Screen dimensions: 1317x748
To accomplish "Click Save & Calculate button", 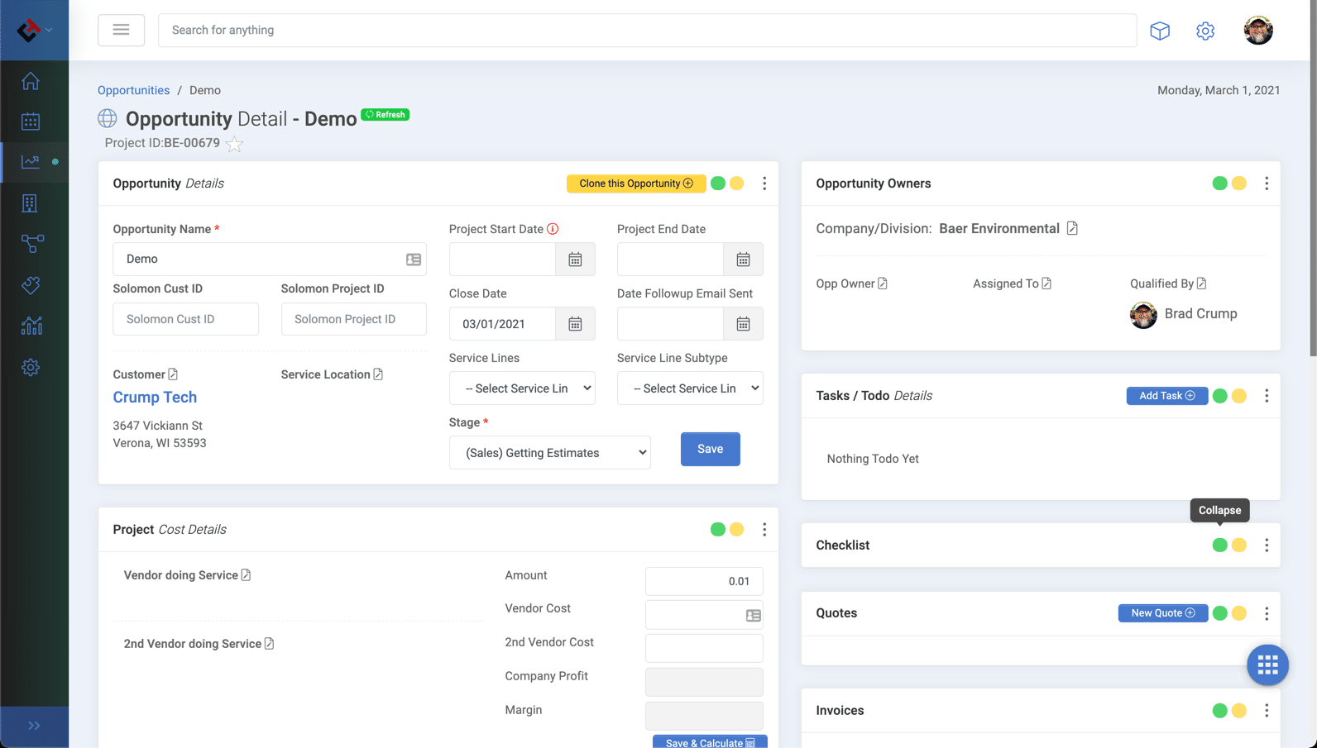I will click(710, 742).
